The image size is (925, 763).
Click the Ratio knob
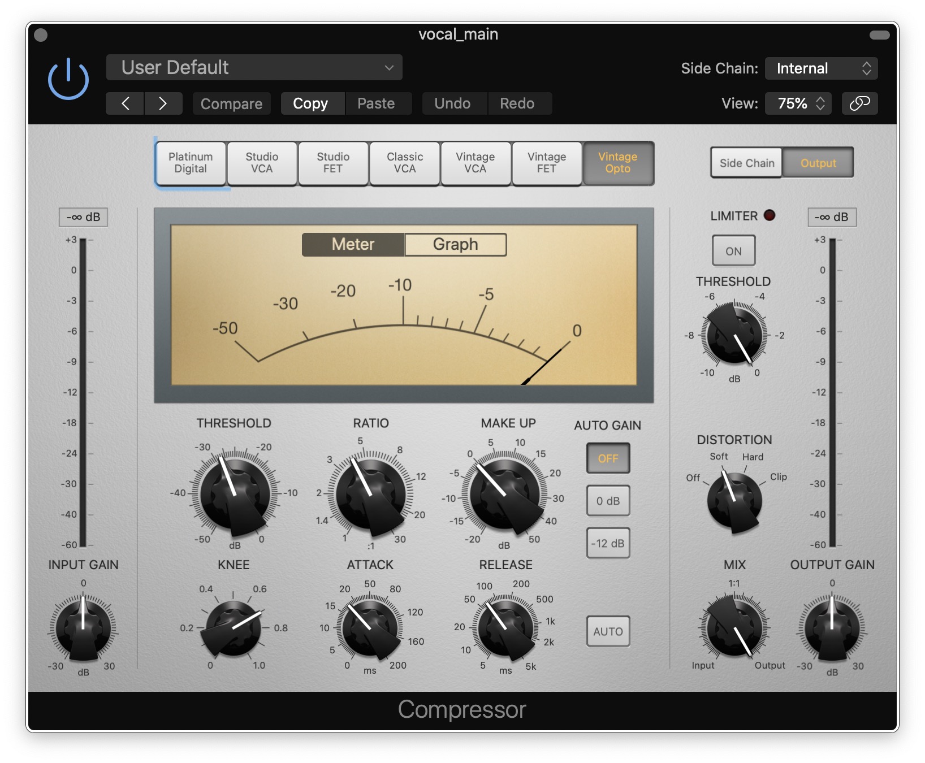click(x=370, y=493)
